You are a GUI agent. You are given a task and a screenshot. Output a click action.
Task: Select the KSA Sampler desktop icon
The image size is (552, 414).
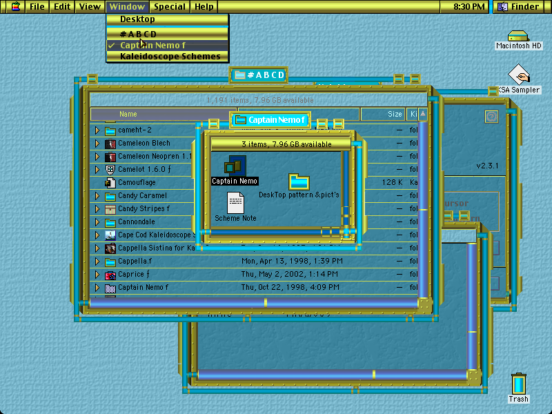(519, 75)
